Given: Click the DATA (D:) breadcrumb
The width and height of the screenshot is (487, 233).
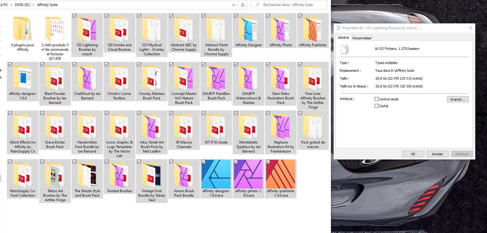Looking at the screenshot, I should [23, 5].
